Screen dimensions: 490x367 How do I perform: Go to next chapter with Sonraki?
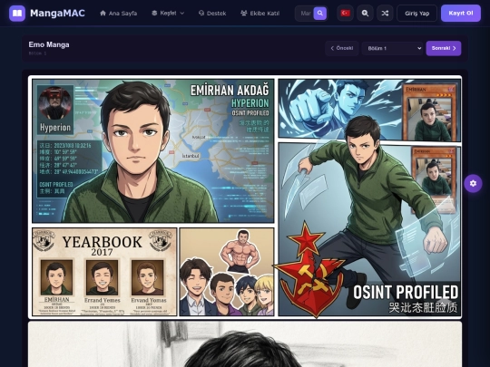[x=444, y=48]
